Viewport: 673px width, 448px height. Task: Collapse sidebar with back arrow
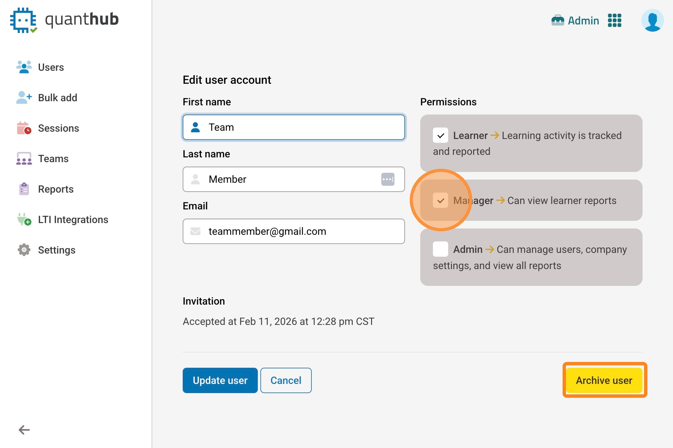[x=24, y=430]
